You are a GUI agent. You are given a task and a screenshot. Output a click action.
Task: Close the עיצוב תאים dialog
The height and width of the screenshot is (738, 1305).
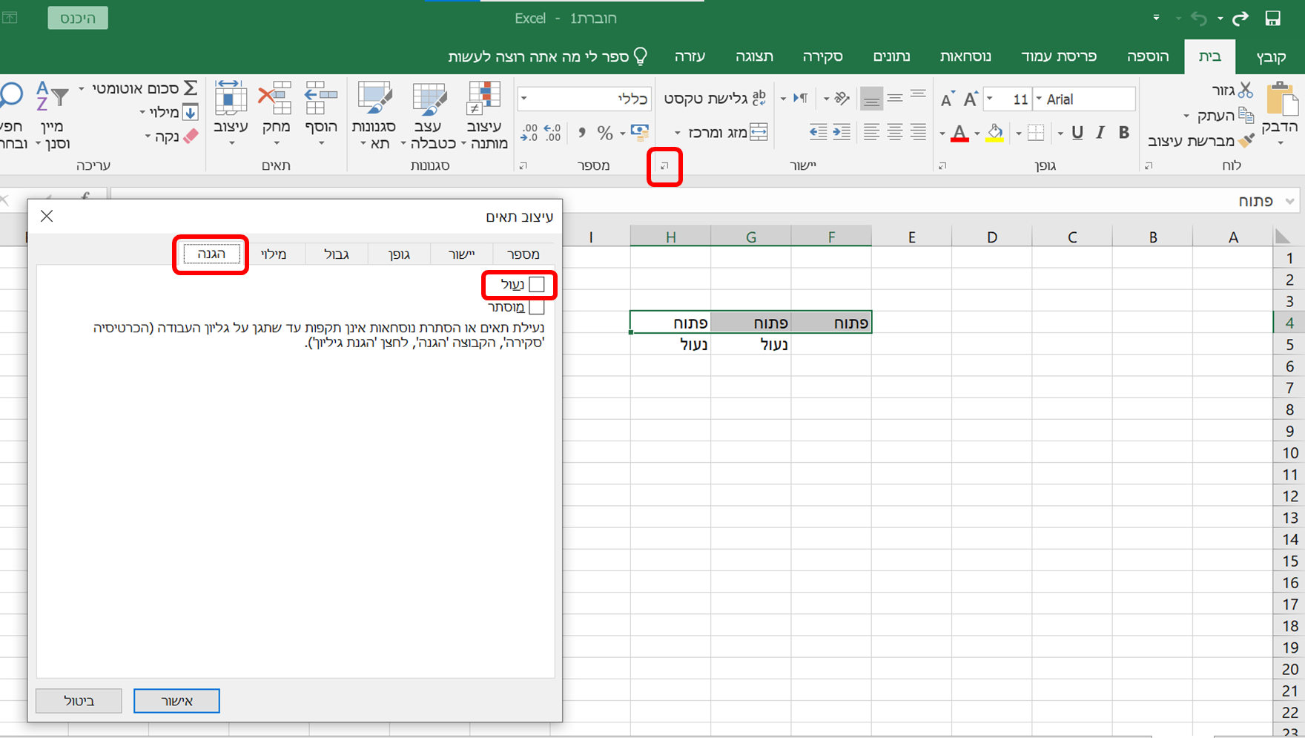tap(47, 216)
